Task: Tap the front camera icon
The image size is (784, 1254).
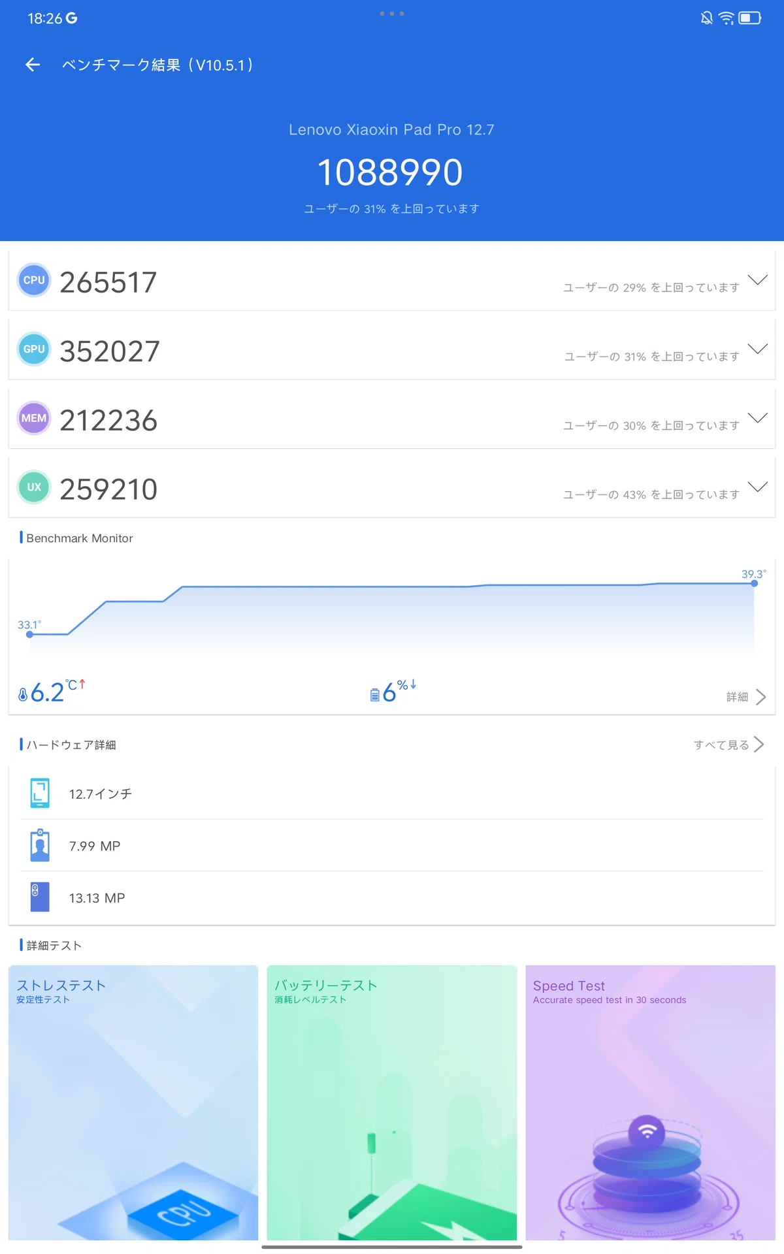Action: (40, 845)
